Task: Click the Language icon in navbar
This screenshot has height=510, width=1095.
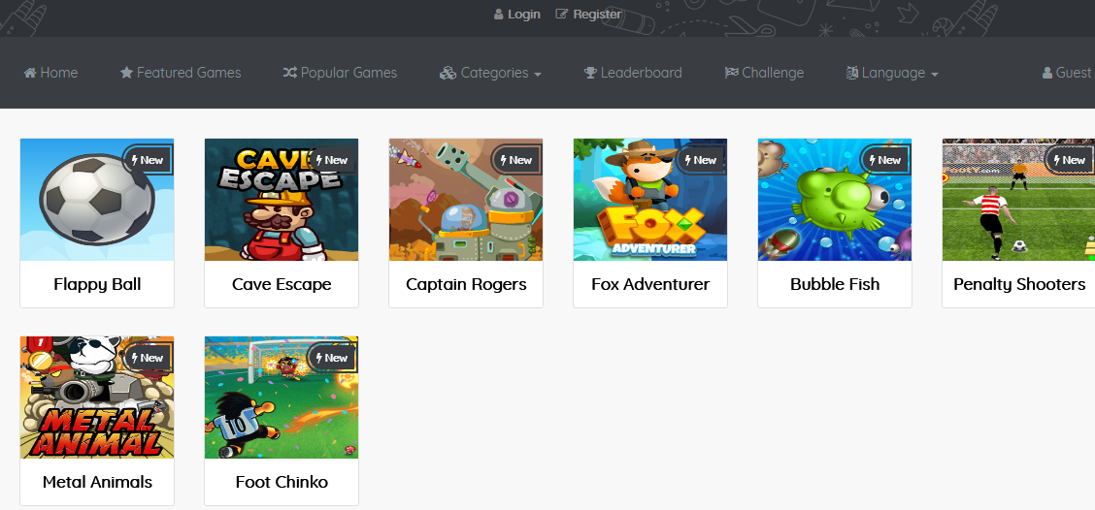Action: [x=852, y=73]
